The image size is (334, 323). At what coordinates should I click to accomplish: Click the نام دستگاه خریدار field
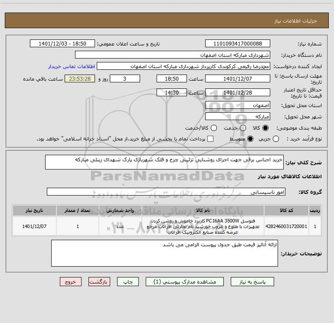click(173, 55)
